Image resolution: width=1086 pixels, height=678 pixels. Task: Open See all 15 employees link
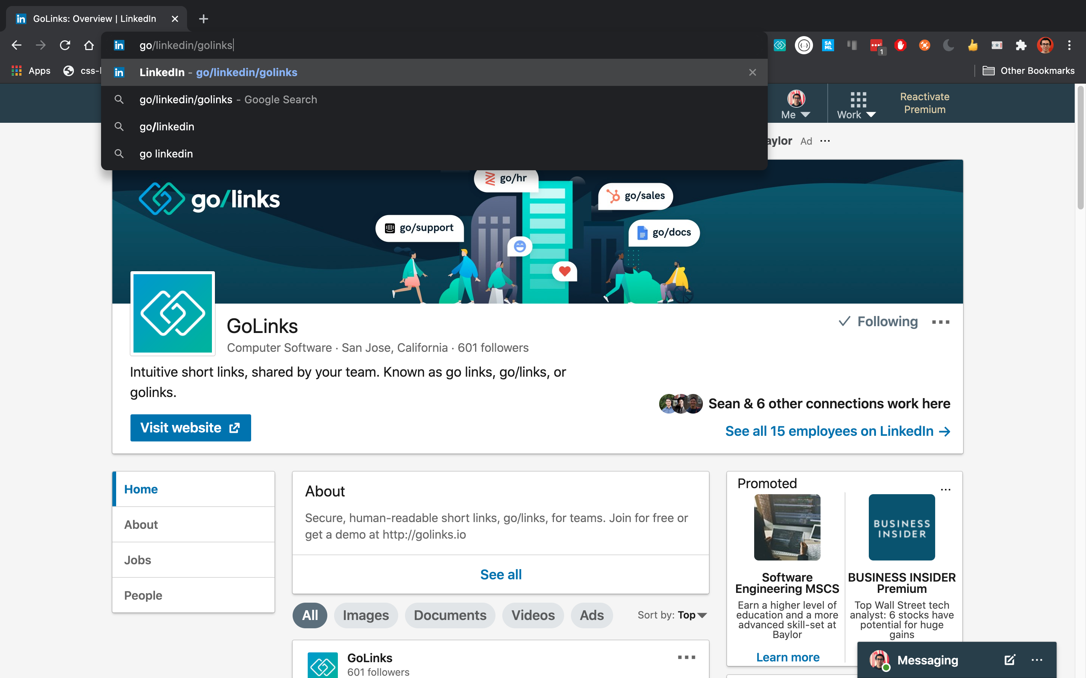tap(838, 431)
